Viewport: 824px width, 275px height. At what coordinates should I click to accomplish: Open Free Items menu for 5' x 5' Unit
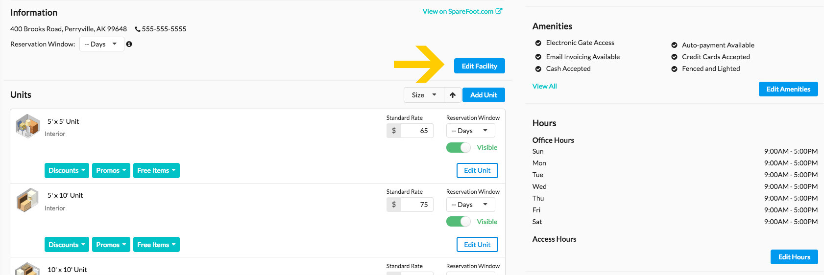(x=156, y=170)
